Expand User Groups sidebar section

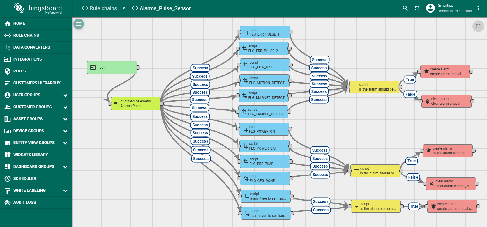click(x=65, y=95)
